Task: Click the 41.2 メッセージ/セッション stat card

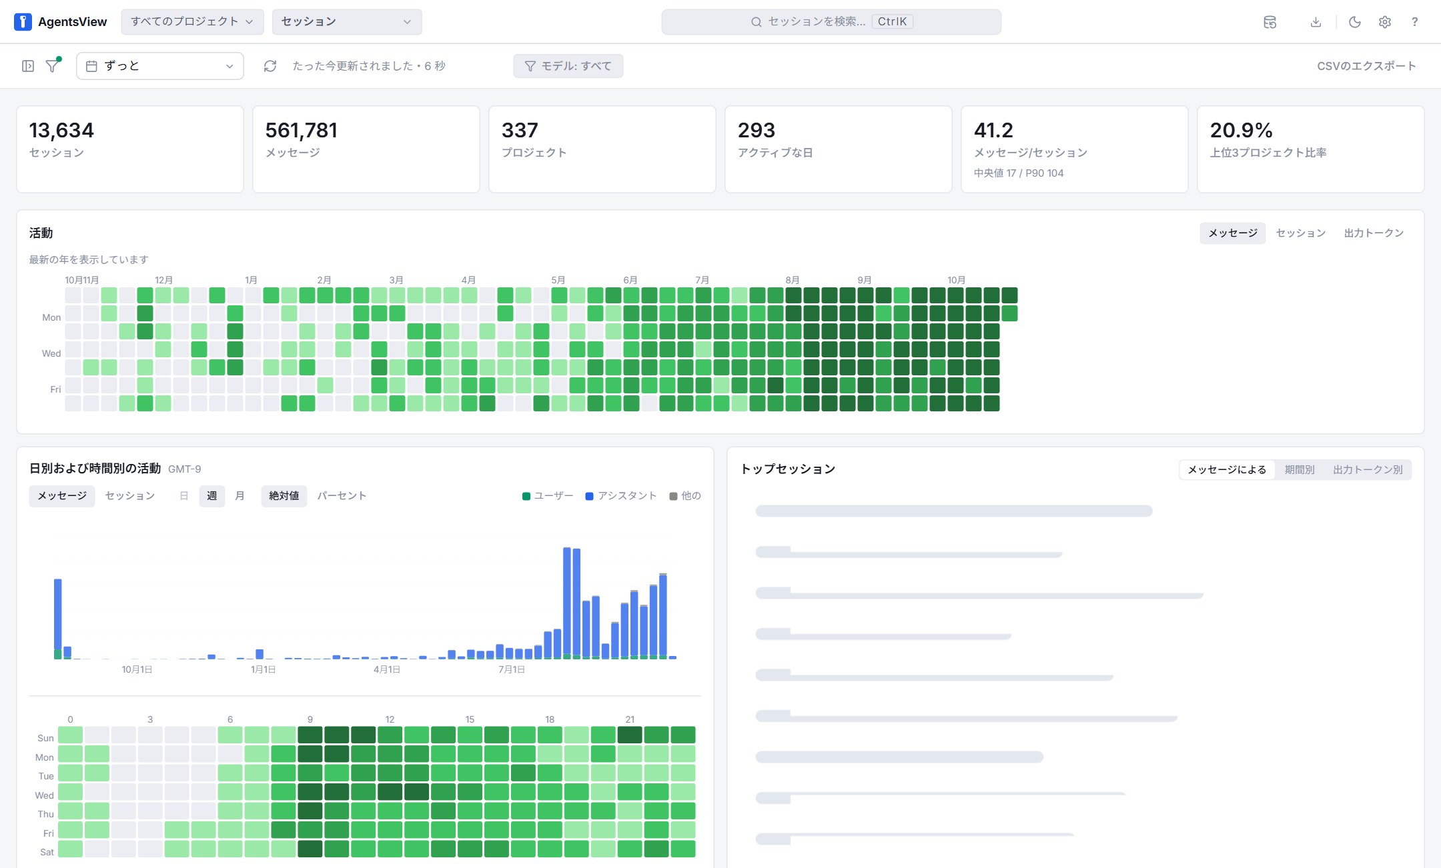Action: [x=1075, y=149]
